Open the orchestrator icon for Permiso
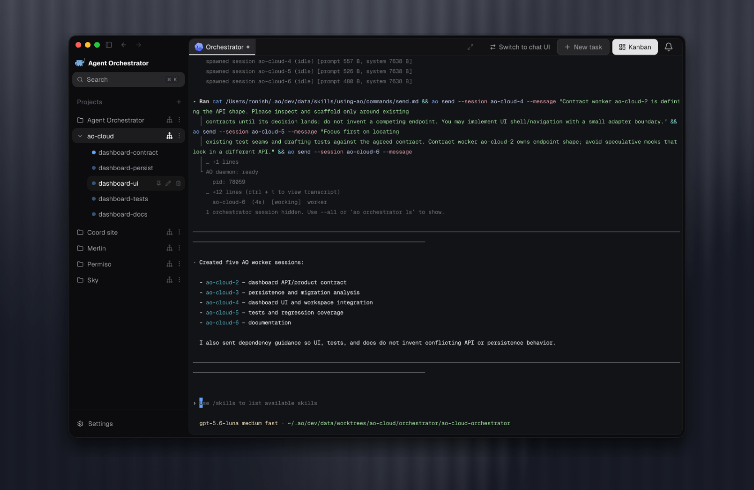Screen dimensions: 754x490 point(170,264)
